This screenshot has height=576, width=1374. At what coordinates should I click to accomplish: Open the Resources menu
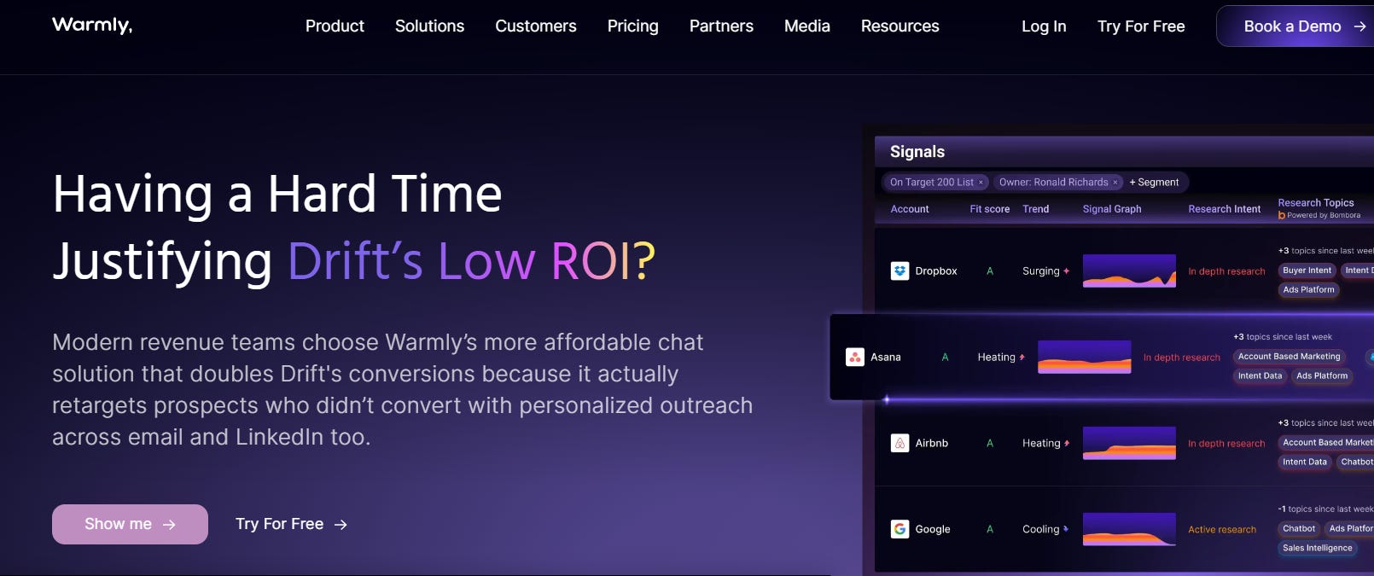900,26
